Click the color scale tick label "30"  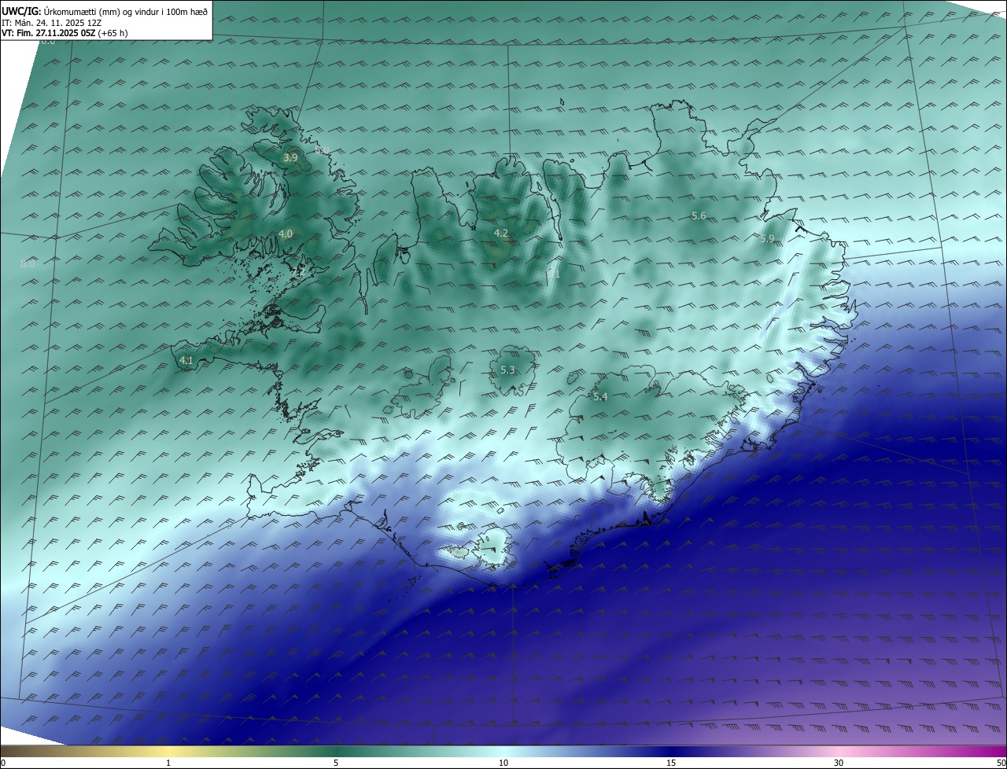pyautogui.click(x=839, y=763)
